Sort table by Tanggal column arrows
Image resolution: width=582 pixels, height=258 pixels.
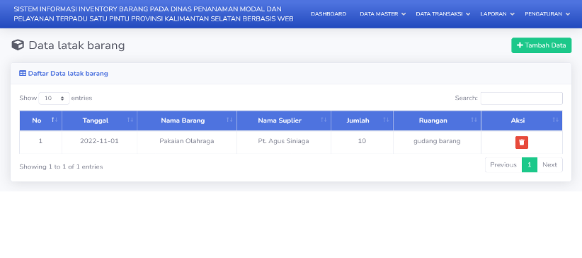tap(130, 120)
